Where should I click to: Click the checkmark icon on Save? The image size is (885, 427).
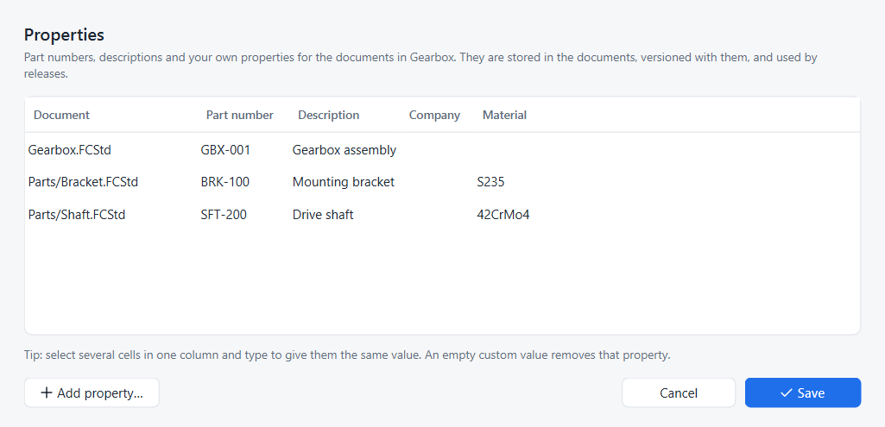(787, 392)
